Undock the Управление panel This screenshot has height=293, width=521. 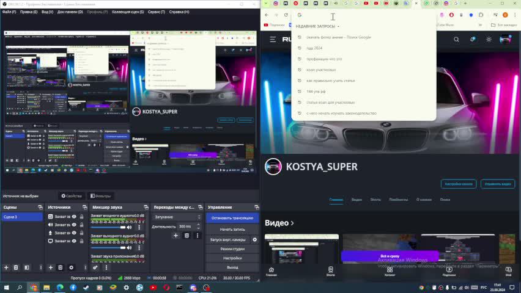point(256,208)
